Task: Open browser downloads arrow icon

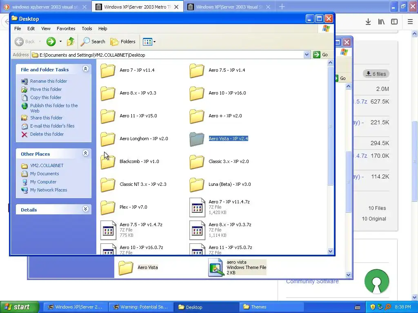Action: tap(368, 22)
